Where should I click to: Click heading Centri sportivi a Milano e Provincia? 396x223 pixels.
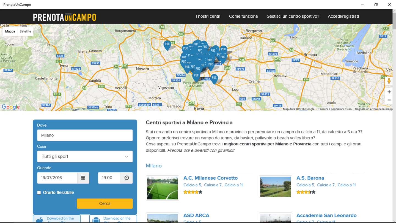pos(189,123)
